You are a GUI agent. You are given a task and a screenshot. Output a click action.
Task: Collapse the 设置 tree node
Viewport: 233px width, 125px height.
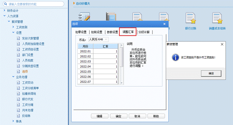(13, 32)
